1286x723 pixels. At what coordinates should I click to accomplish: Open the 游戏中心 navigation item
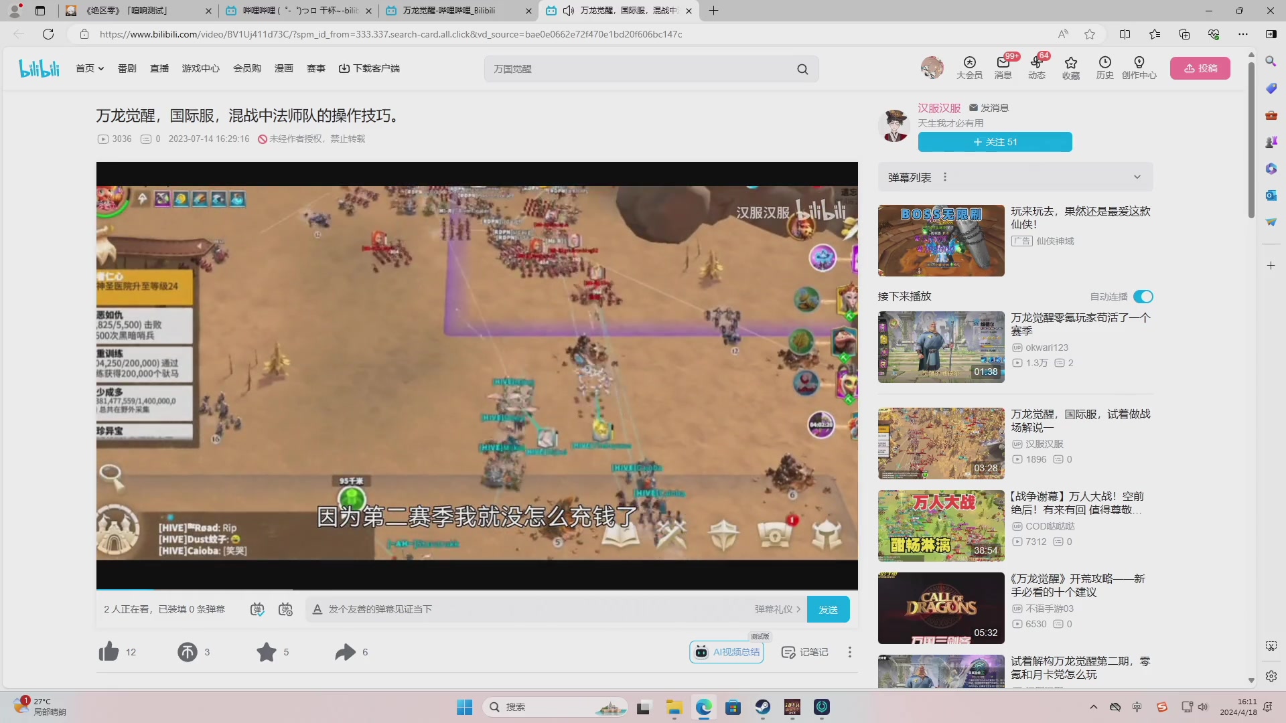201,68
